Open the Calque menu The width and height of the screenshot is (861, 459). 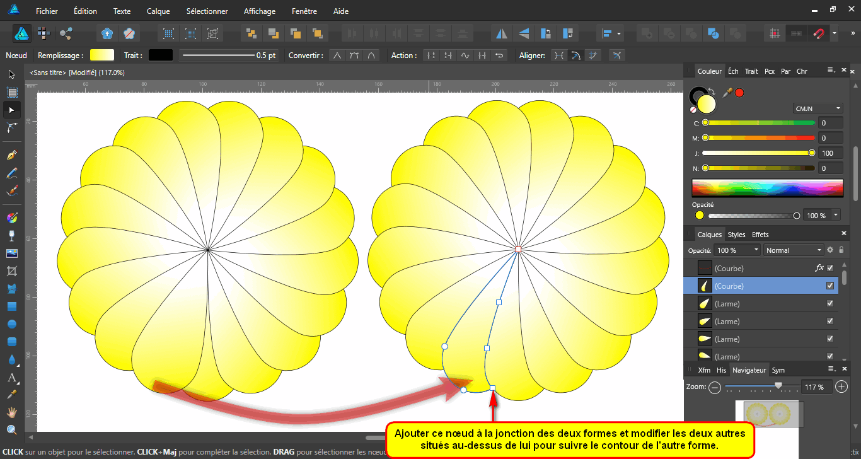click(158, 11)
